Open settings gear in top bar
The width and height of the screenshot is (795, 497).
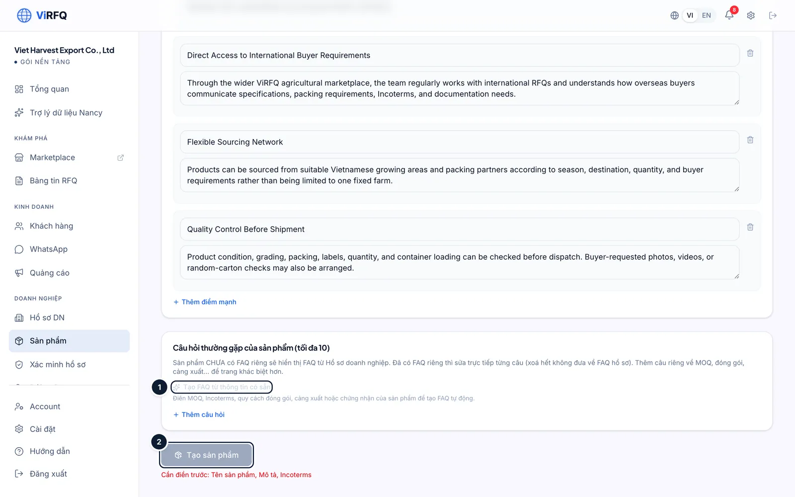tap(751, 15)
